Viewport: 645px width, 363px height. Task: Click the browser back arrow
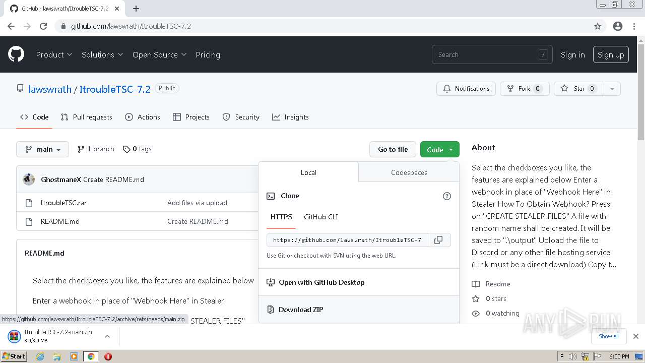[x=11, y=26]
